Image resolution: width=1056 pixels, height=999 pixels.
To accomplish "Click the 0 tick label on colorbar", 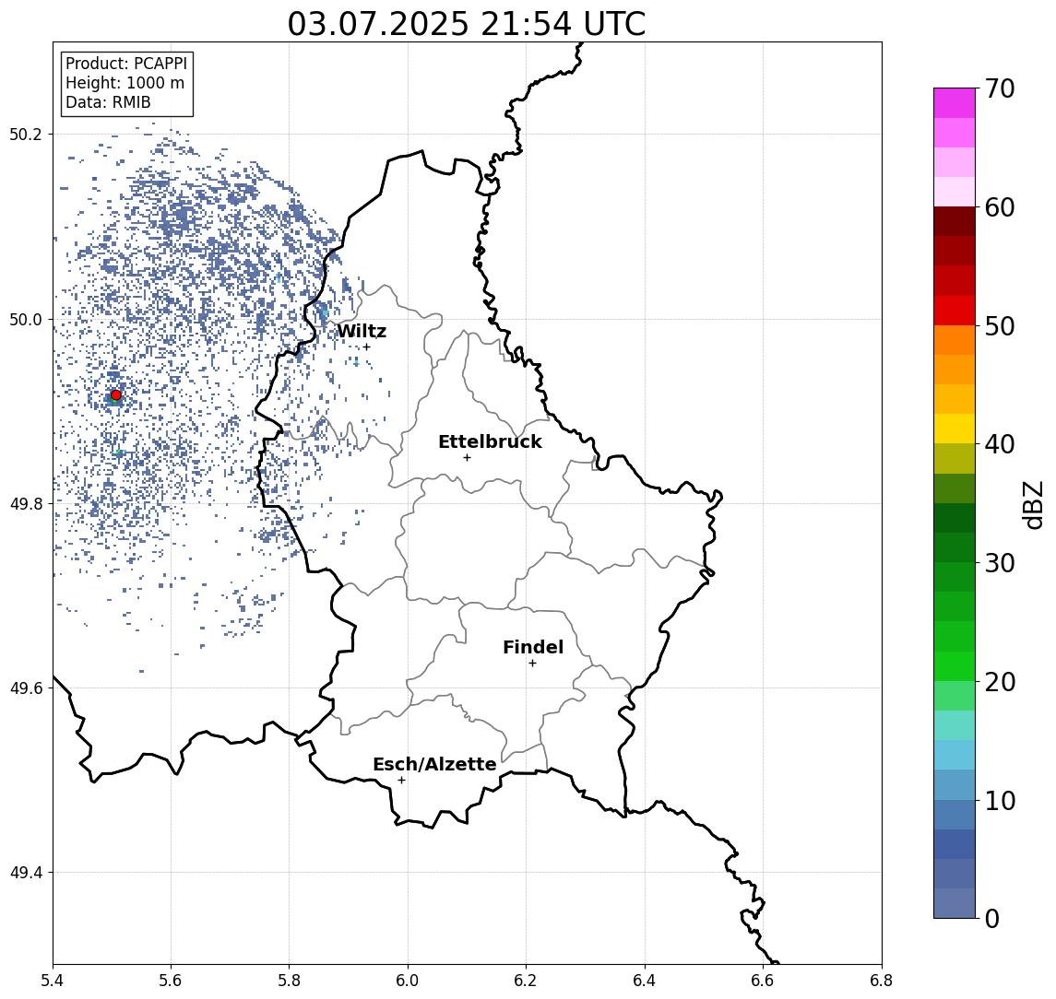I will (992, 918).
